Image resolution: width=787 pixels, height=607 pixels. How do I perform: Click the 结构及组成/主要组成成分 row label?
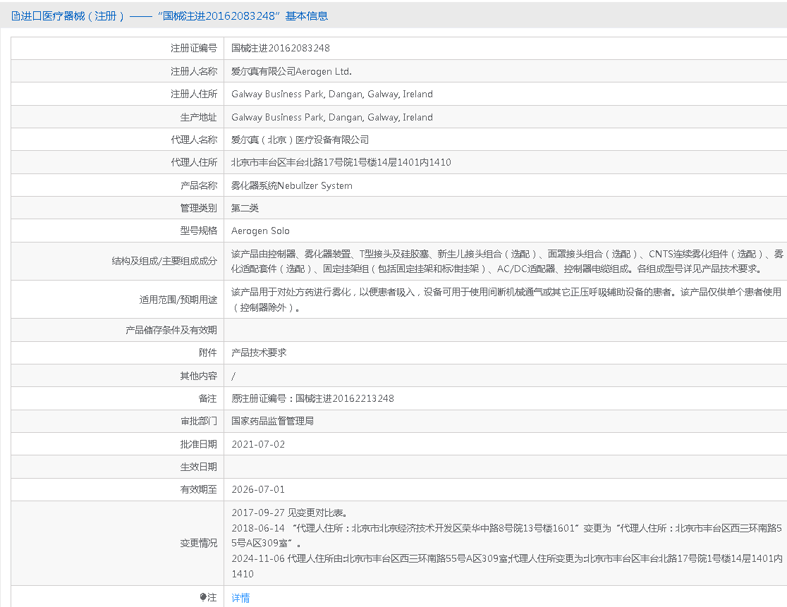point(164,261)
